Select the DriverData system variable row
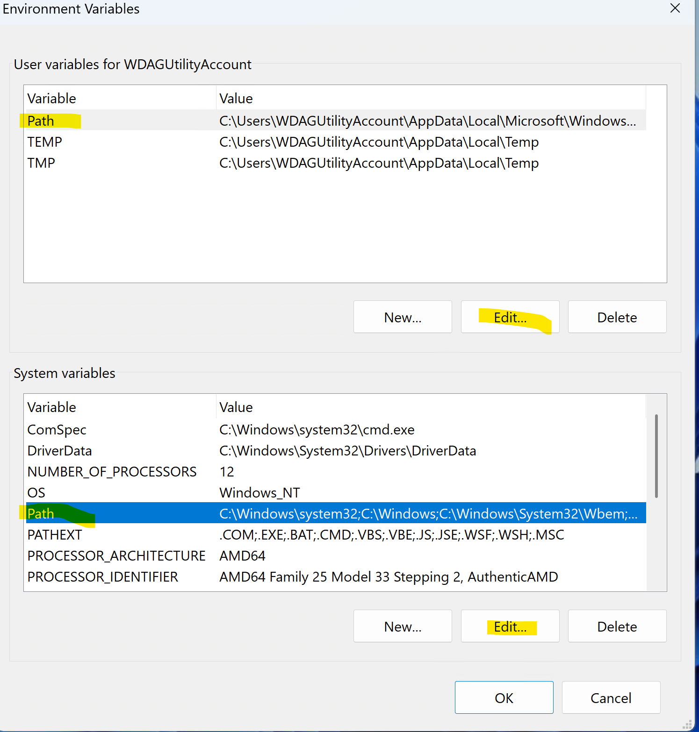 (60, 451)
